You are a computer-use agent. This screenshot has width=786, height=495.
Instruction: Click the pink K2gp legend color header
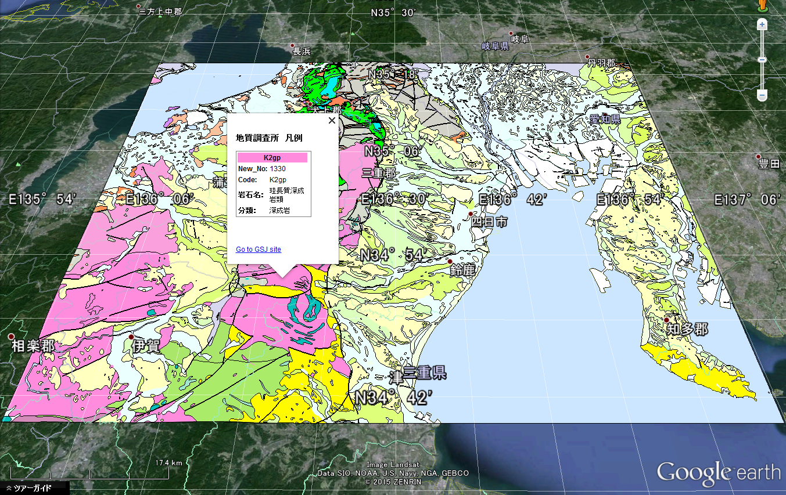coord(272,157)
